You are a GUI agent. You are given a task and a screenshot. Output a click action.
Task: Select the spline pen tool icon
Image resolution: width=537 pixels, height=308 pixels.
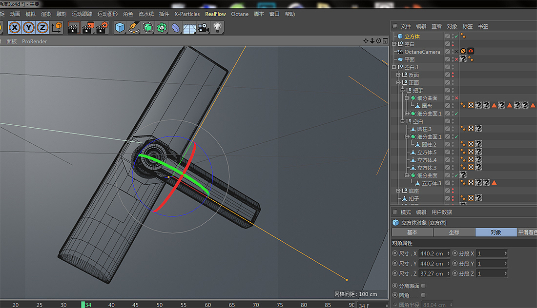[134, 27]
